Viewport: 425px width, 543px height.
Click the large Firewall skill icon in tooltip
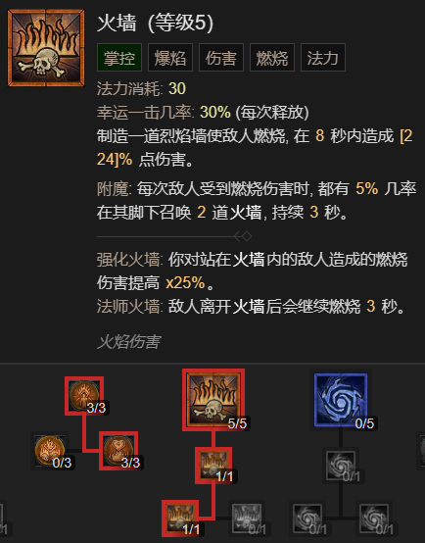(x=46, y=48)
